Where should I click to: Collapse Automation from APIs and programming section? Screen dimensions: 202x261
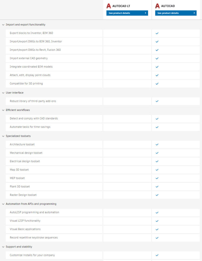tap(3, 204)
